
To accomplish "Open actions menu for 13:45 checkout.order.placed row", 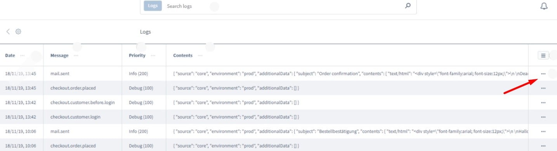I will coord(543,88).
